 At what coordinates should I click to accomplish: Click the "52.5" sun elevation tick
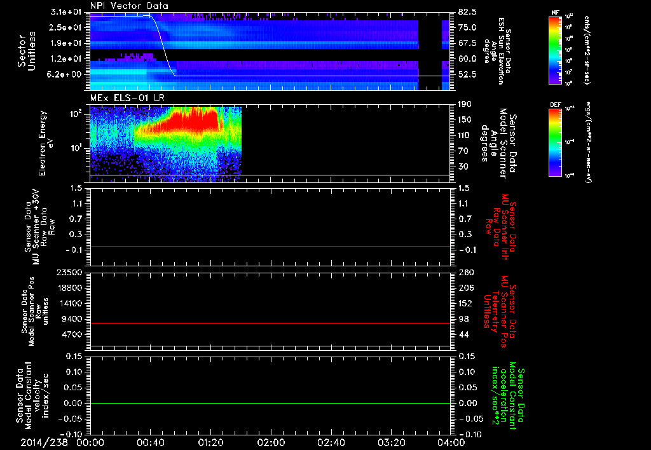[x=467, y=75]
